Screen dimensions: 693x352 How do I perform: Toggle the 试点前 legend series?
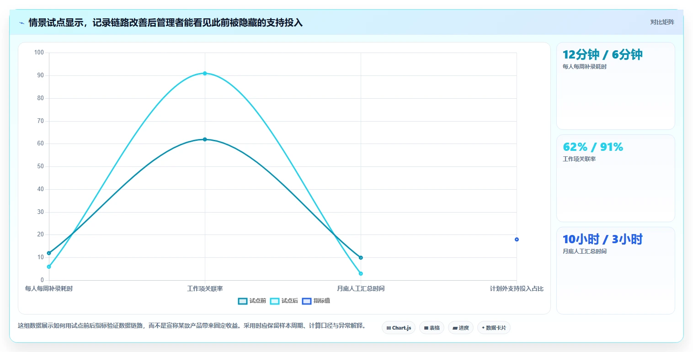point(252,301)
